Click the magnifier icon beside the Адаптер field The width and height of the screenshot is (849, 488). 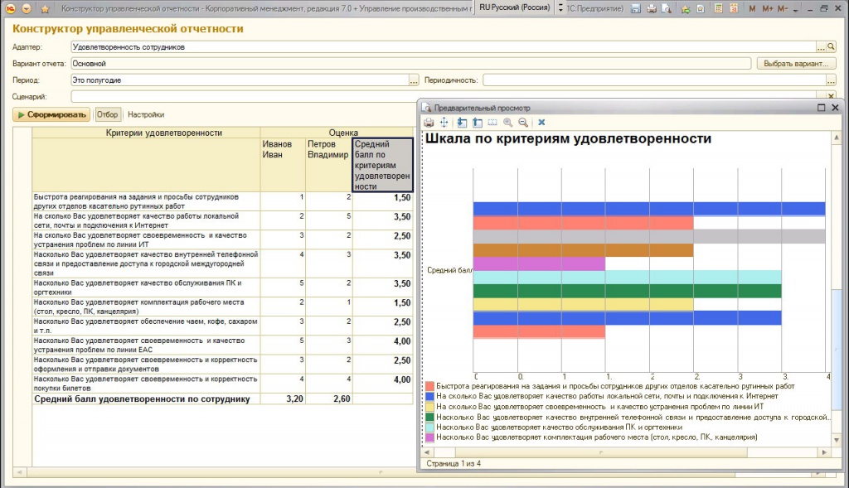click(x=831, y=47)
